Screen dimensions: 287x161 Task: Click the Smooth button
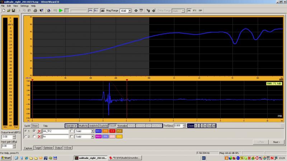pos(113,126)
